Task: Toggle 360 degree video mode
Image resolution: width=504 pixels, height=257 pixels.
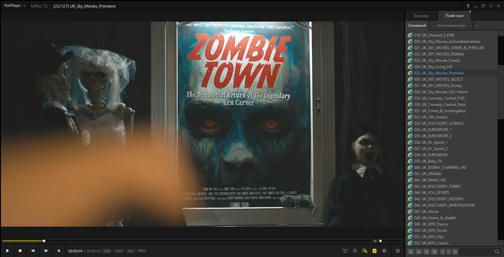Action: coord(345,251)
